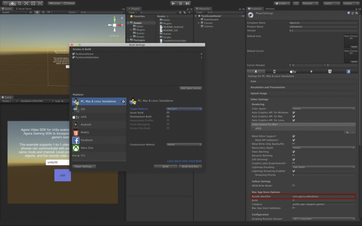
Task: Toggle scene lighting icon in Scene view
Action: pyautogui.click(x=37, y=12)
